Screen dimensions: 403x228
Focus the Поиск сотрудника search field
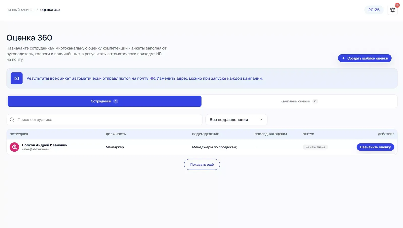[105, 120]
